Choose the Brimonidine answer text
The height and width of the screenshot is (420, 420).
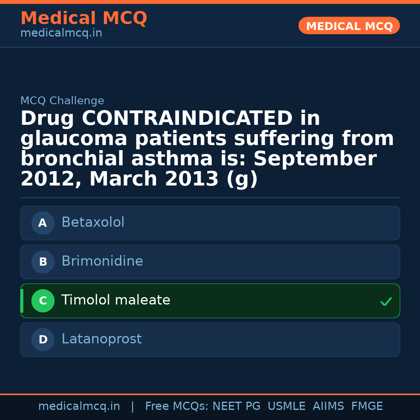pyautogui.click(x=102, y=261)
